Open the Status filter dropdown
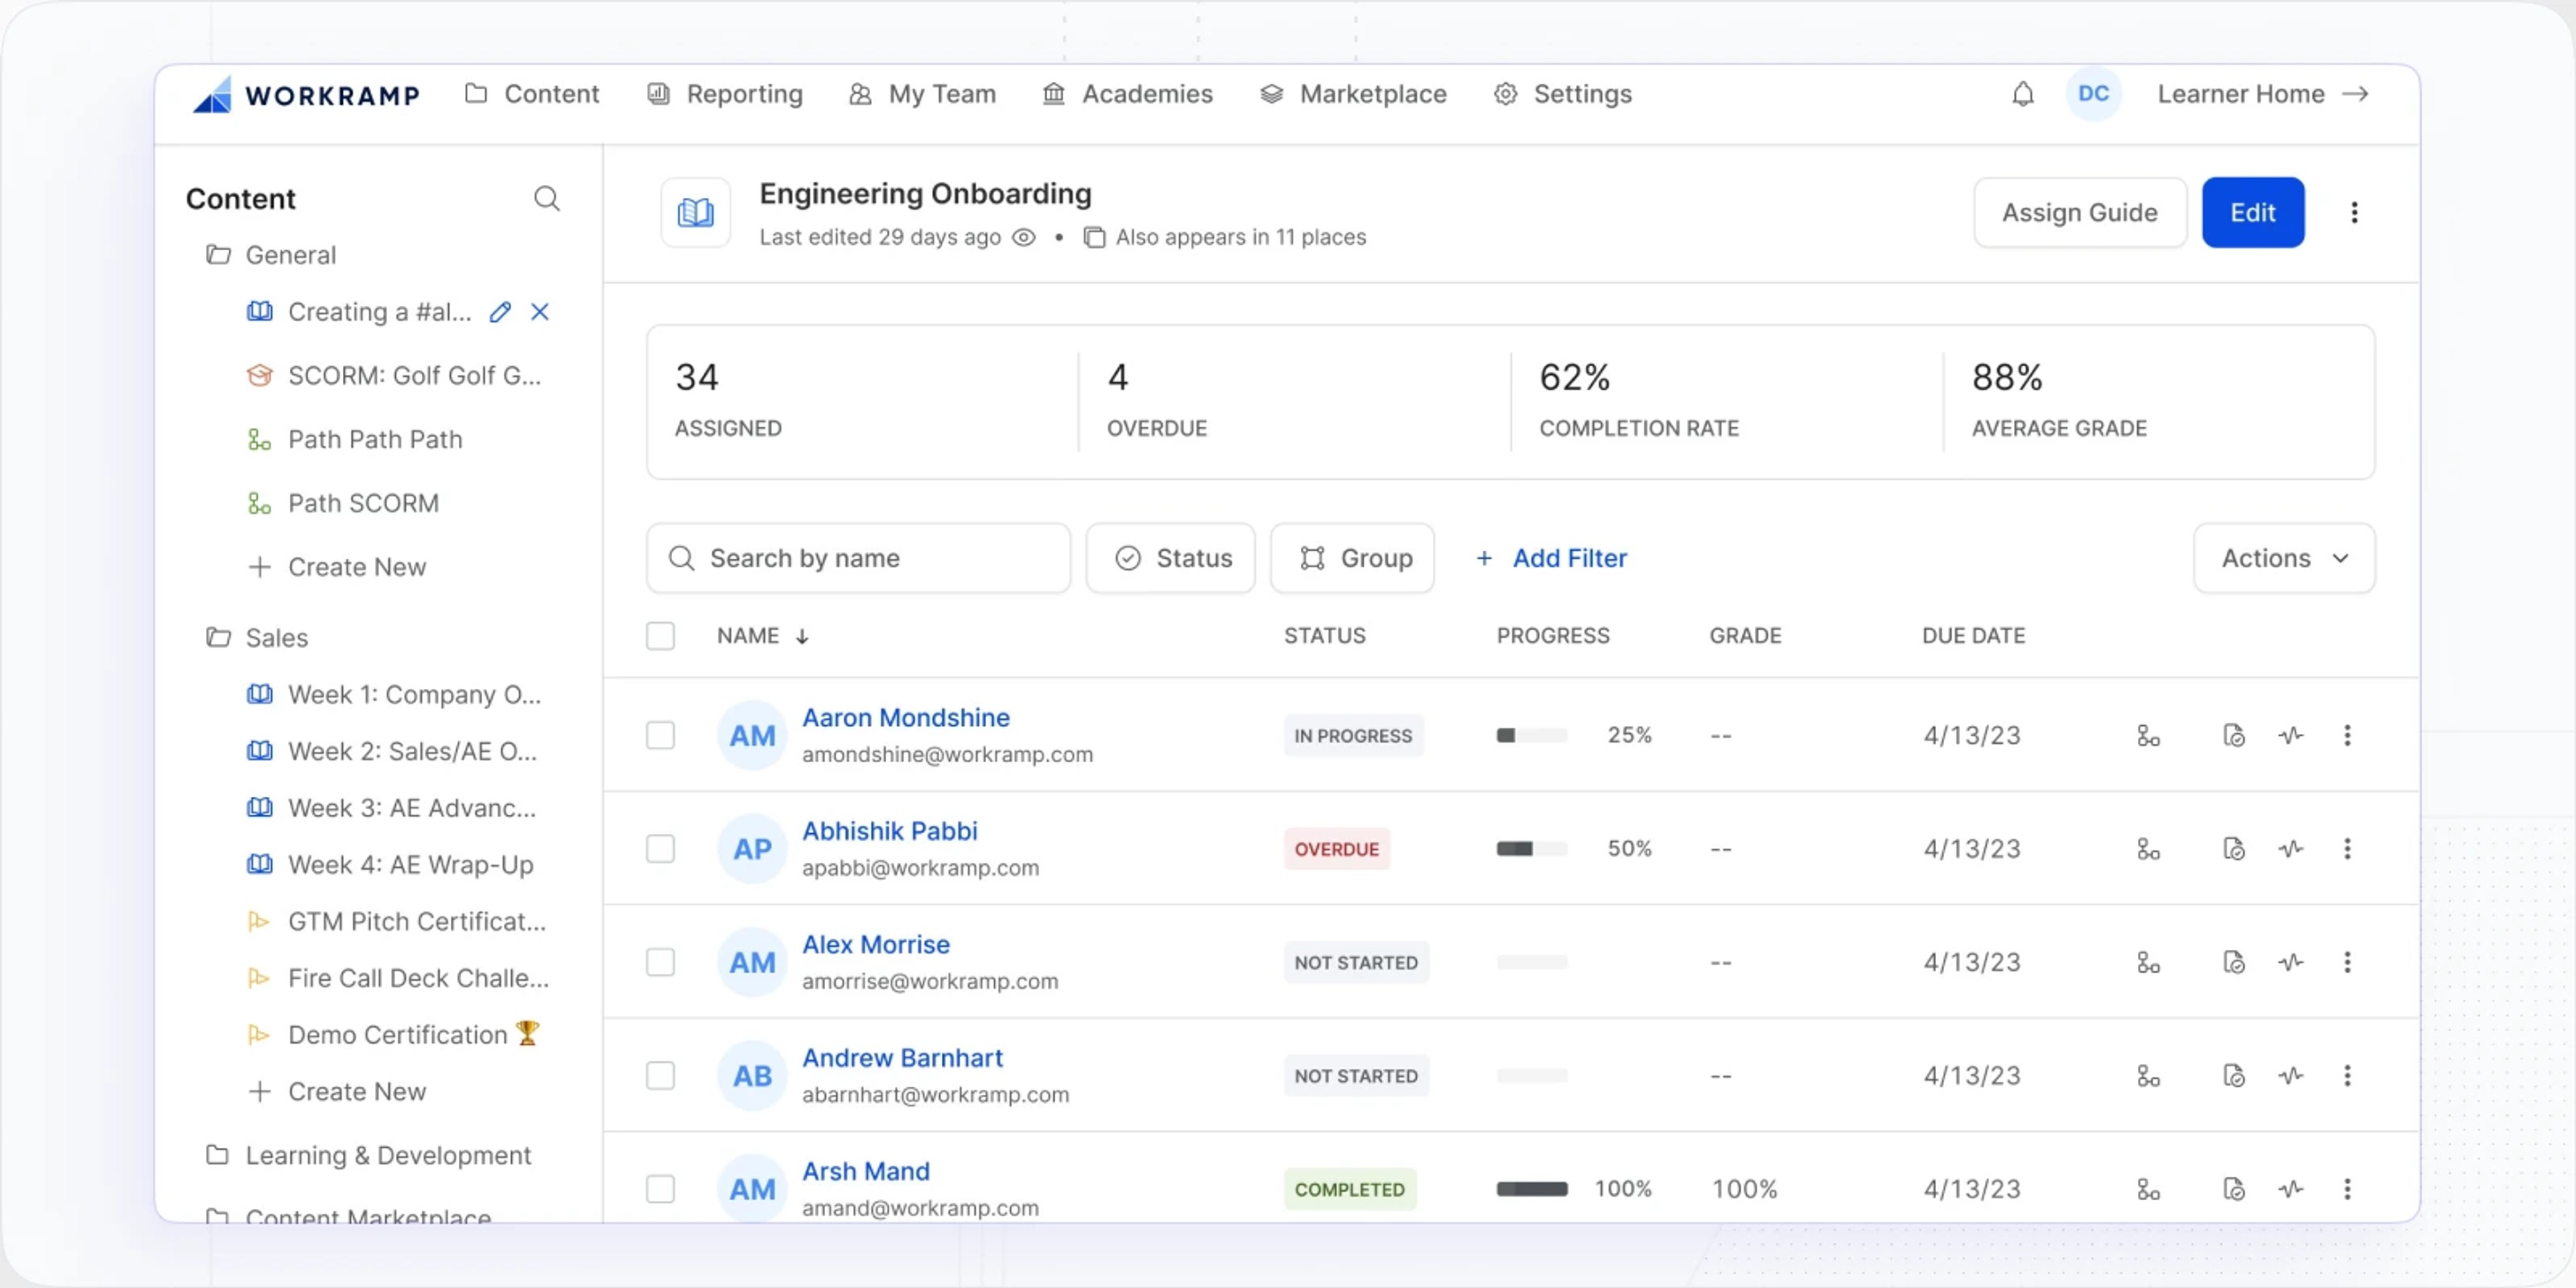 pyautogui.click(x=1171, y=558)
